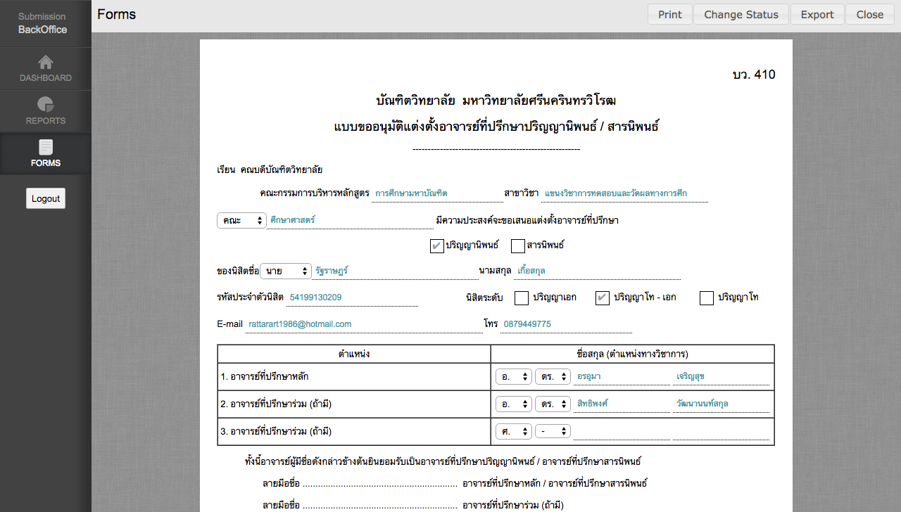Open the ศ. dropdown for third advisor
901x512 pixels.
[513, 431]
